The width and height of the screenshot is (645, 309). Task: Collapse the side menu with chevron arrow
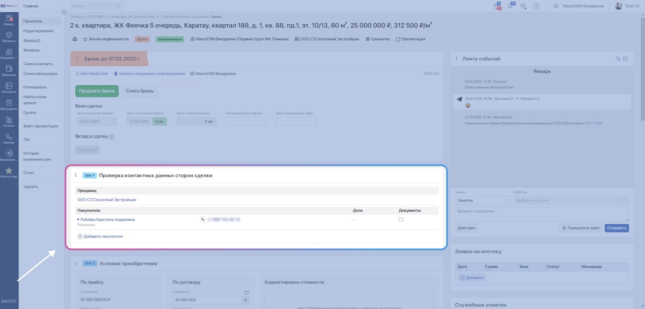coord(64,12)
